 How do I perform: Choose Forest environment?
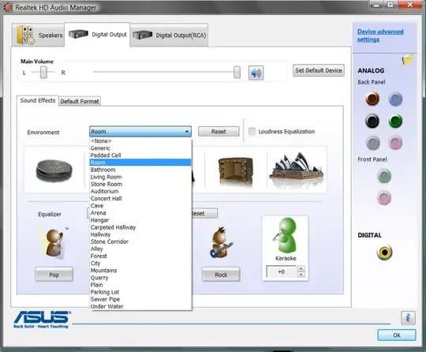(x=140, y=256)
